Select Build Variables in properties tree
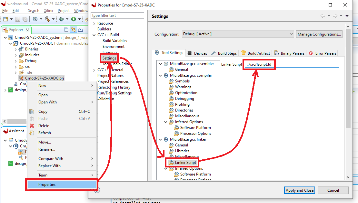The height and width of the screenshot is (203, 358). pyautogui.click(x=114, y=41)
